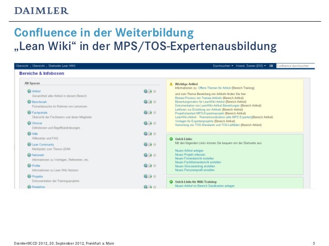Browse the Netzwerk space via magnifier icon

point(146,155)
